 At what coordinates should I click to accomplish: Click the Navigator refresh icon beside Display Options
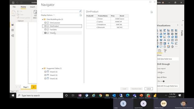tap(81, 15)
